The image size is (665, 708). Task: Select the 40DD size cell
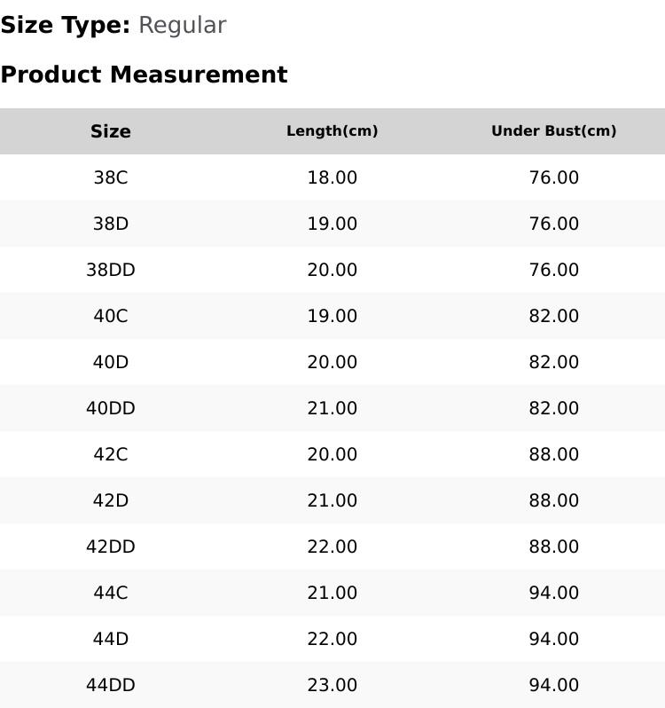pos(111,408)
